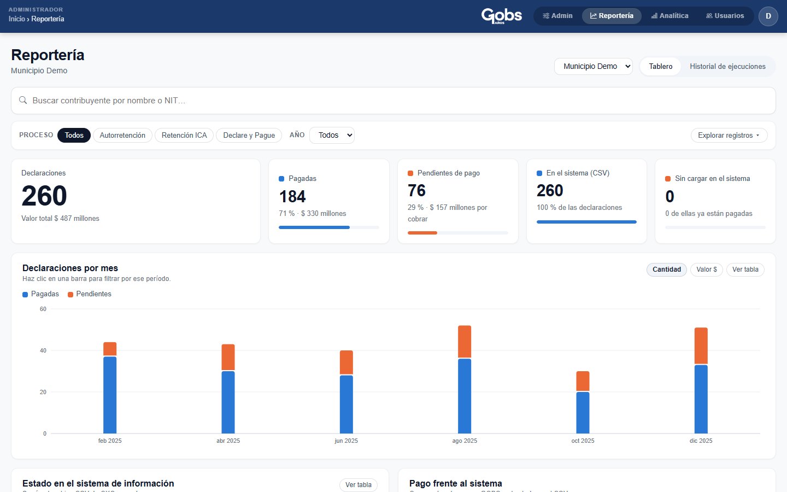This screenshot has height=492, width=787.
Task: Toggle the blue Pagadas legend marker
Action: coord(25,294)
